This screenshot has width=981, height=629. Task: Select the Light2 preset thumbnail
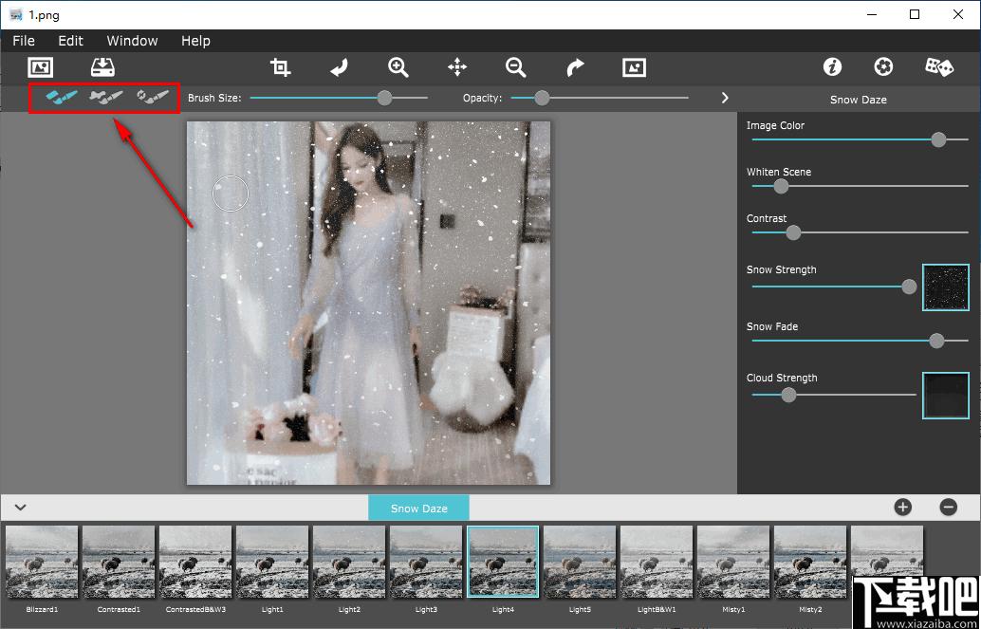[349, 562]
